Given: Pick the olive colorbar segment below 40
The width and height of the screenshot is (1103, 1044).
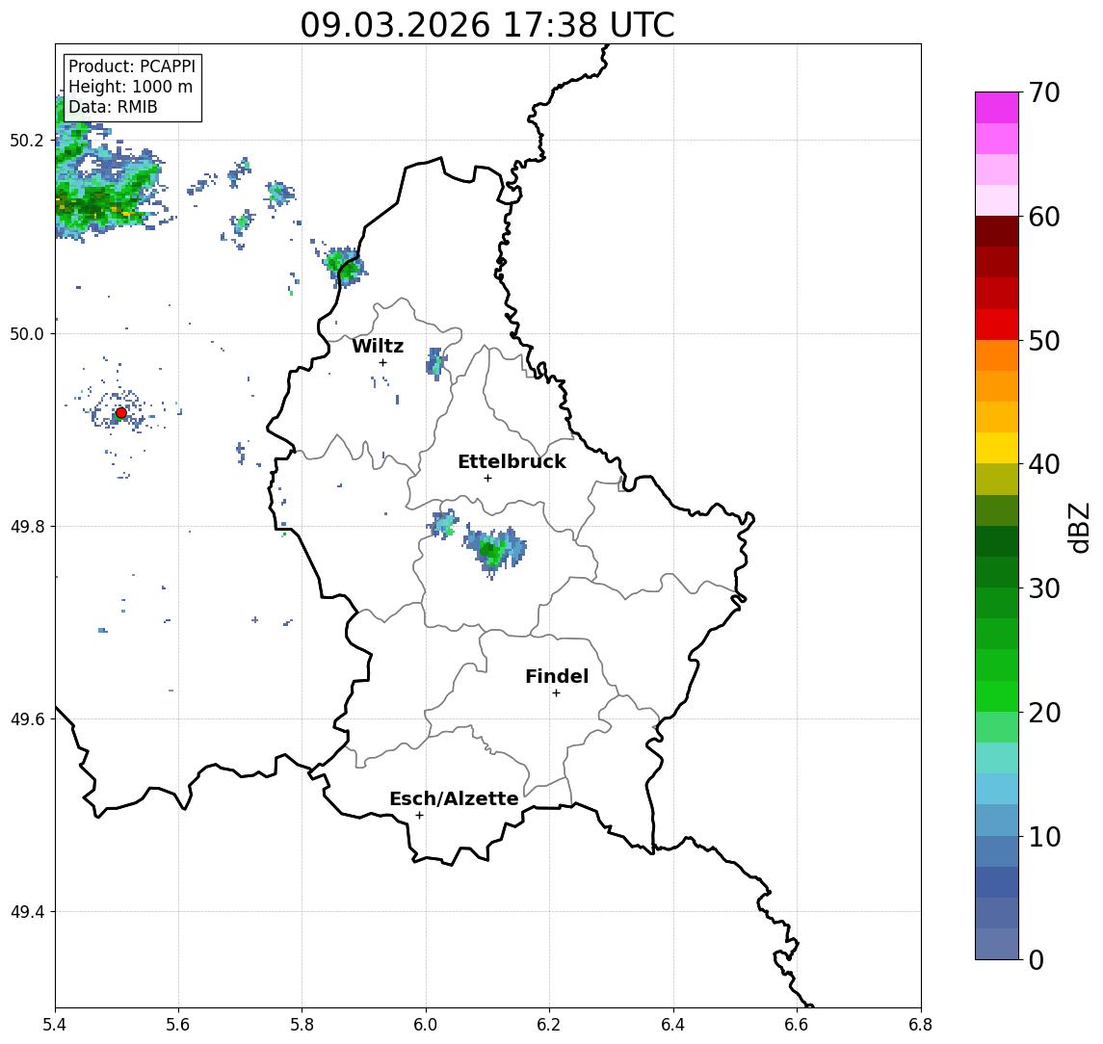Looking at the screenshot, I should 997,479.
